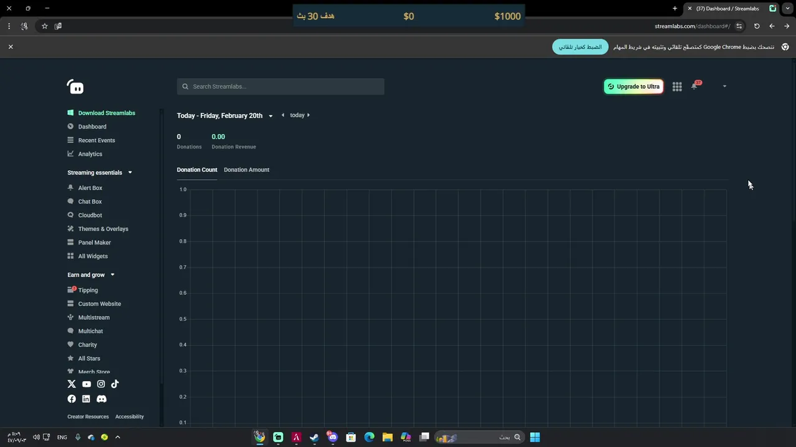This screenshot has height=447, width=796.
Task: Open Themes & Overlays
Action: pyautogui.click(x=103, y=229)
